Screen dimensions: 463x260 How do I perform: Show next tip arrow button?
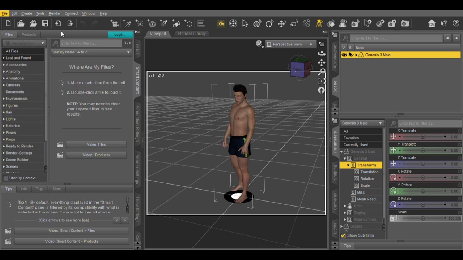pyautogui.click(x=125, y=220)
